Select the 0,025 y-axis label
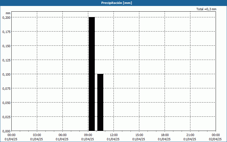The height and width of the screenshot is (142, 227). (x=6, y=117)
